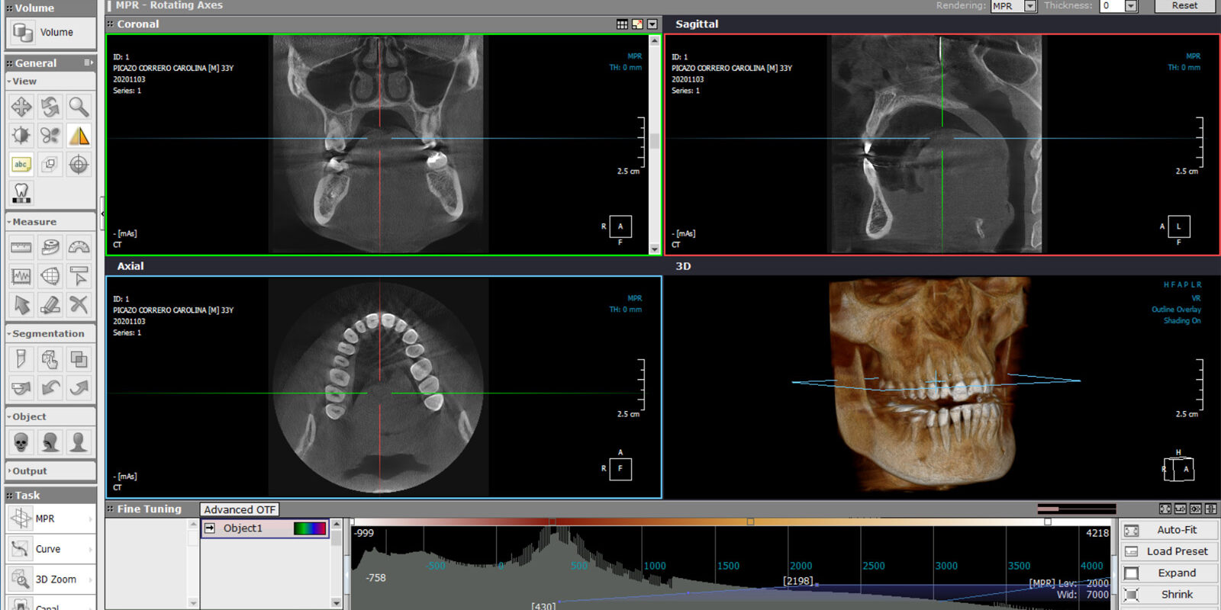Open the Curve task
Screen dimensions: 1221x610
click(x=50, y=549)
